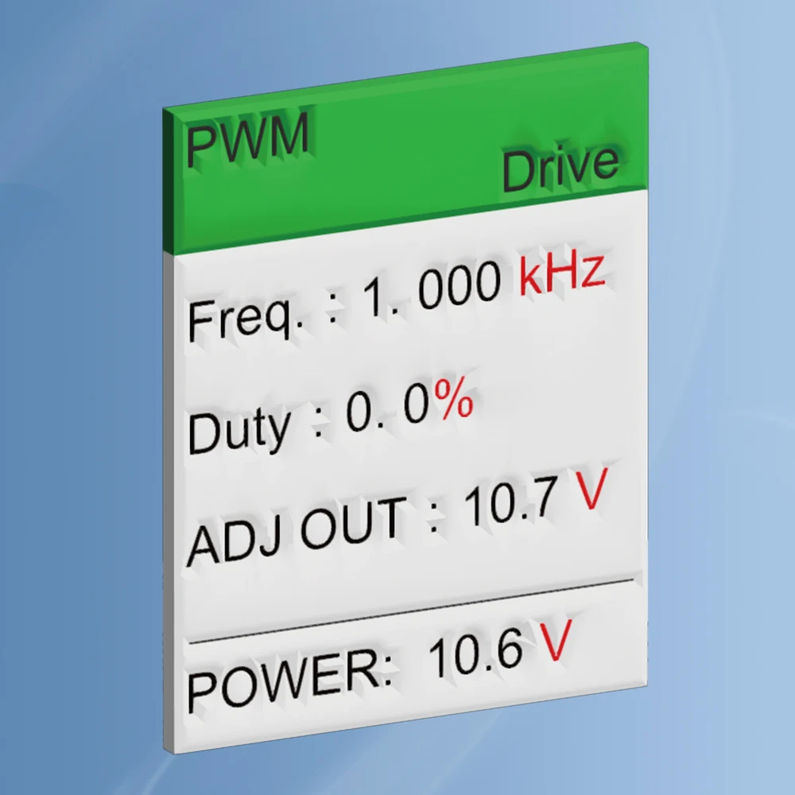Open the duty cycle value selector
Image resolution: width=795 pixels, height=795 pixels.
coord(390,409)
